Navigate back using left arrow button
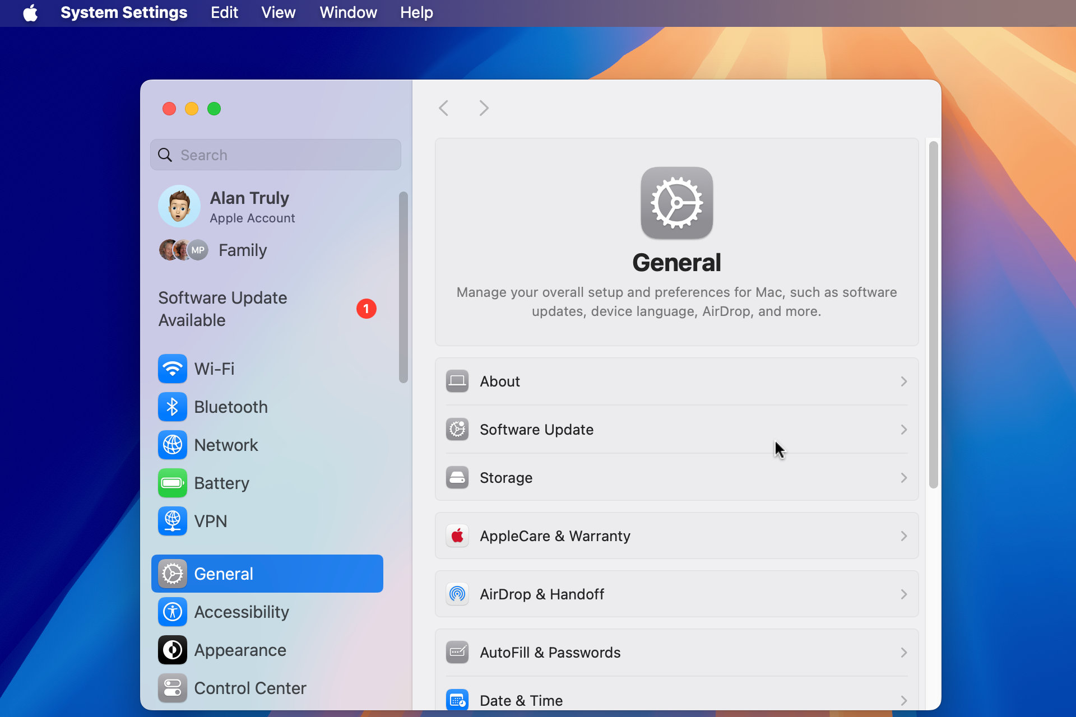 pos(443,108)
